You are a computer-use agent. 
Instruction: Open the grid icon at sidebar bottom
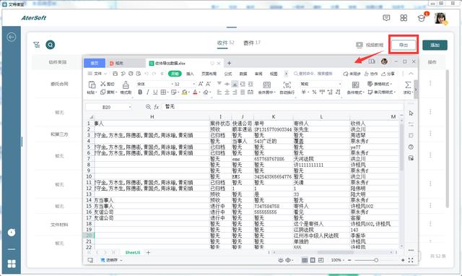[x=12, y=264]
